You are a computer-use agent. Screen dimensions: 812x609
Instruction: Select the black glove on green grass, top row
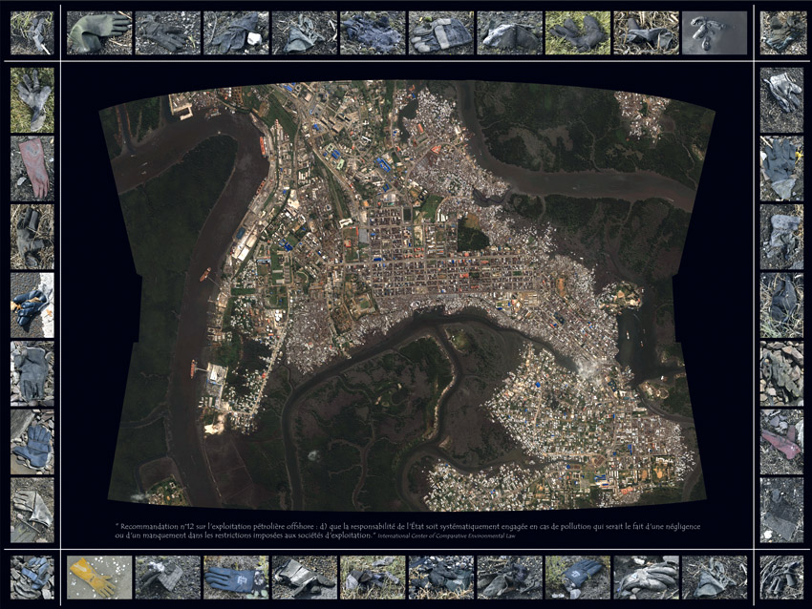[578, 32]
